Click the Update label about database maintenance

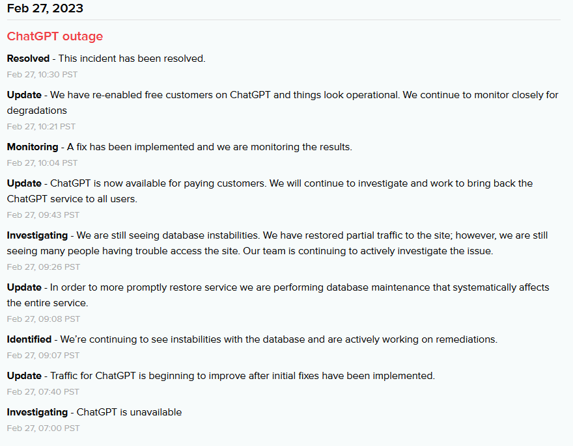point(24,287)
